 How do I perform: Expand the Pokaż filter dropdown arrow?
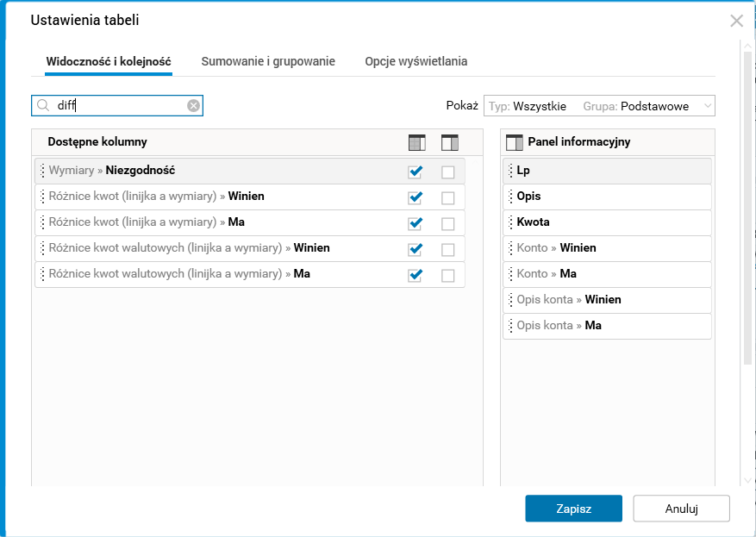(x=707, y=106)
